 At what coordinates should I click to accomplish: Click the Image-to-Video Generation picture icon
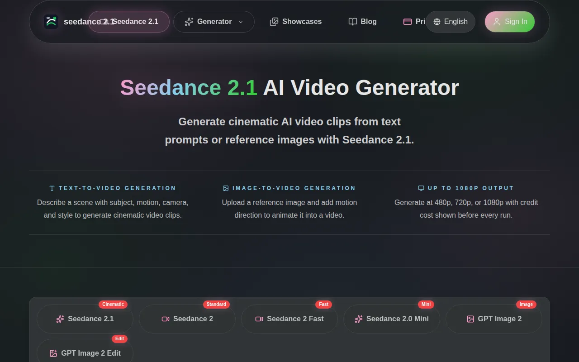tap(226, 188)
